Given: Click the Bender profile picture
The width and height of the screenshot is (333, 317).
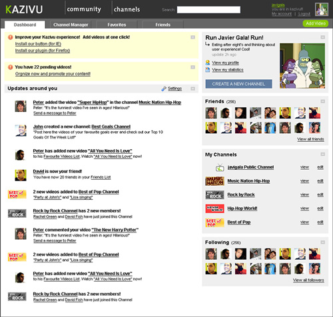Looking at the screenshot, I should pyautogui.click(x=302, y=66).
